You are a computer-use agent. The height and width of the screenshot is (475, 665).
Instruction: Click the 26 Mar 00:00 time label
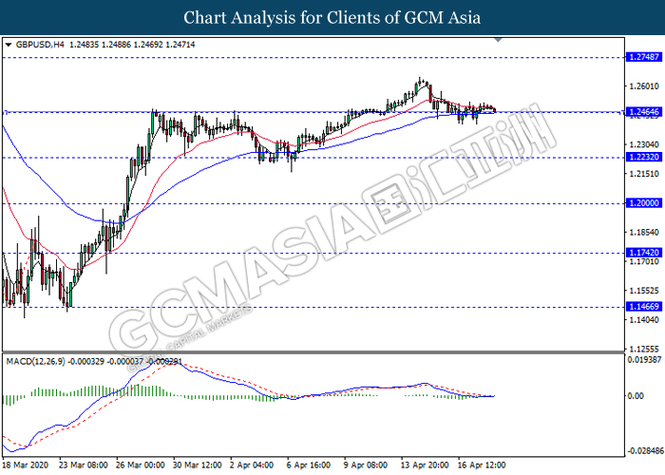[x=141, y=465]
